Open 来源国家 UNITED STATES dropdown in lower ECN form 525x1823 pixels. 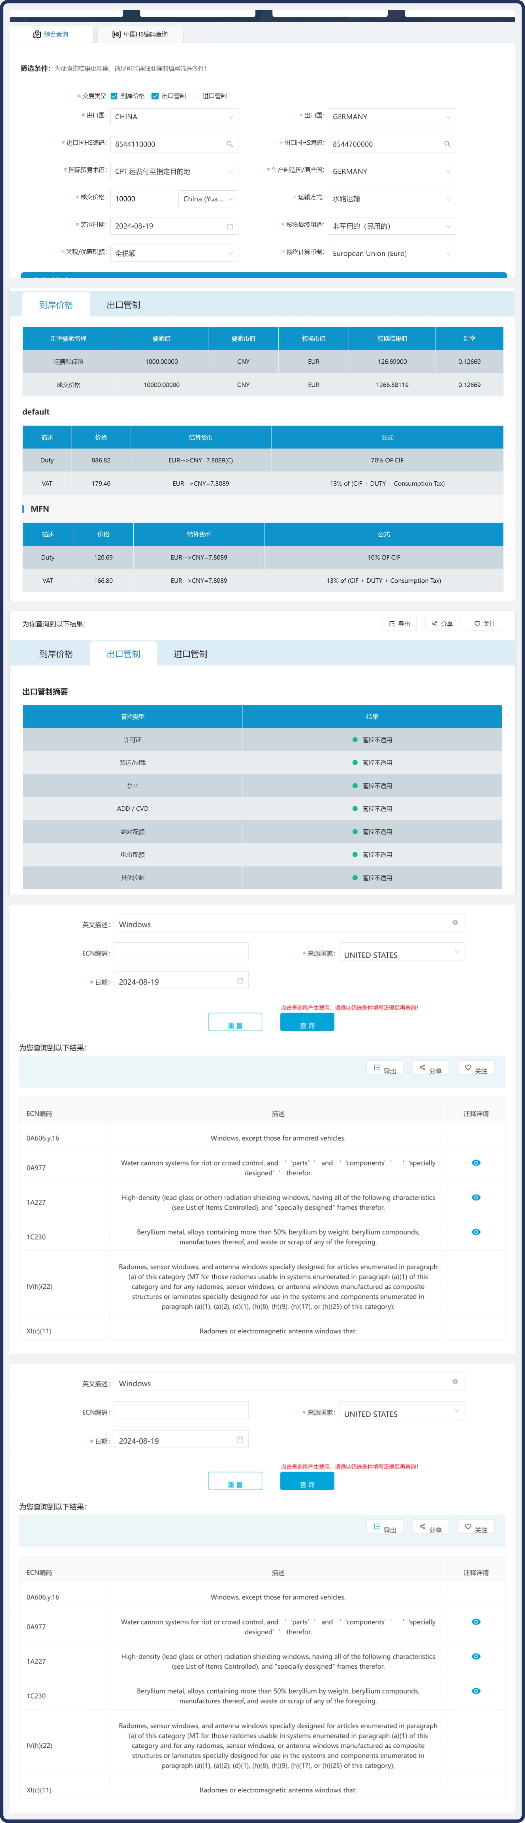point(402,1410)
